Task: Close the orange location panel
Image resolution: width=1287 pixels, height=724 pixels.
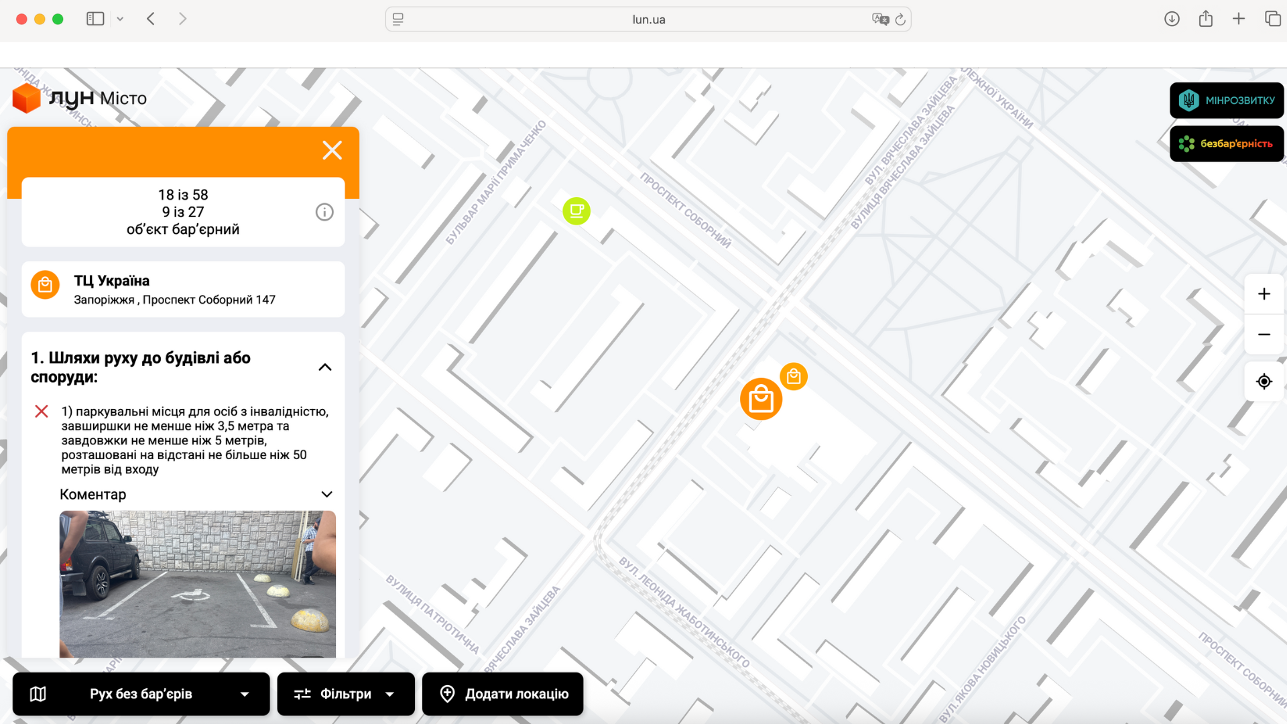Action: (332, 150)
